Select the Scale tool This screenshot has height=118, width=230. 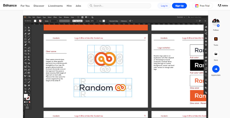coord(29,48)
